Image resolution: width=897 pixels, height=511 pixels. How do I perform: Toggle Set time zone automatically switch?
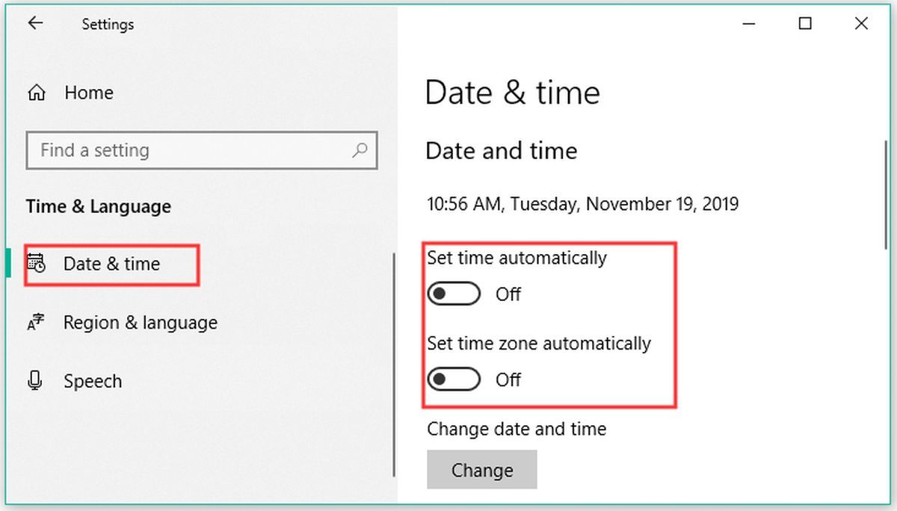454,380
